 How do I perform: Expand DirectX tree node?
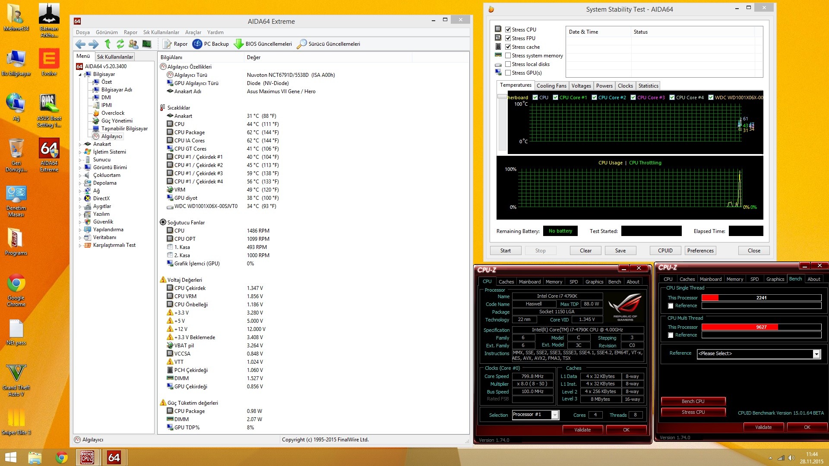tap(80, 199)
